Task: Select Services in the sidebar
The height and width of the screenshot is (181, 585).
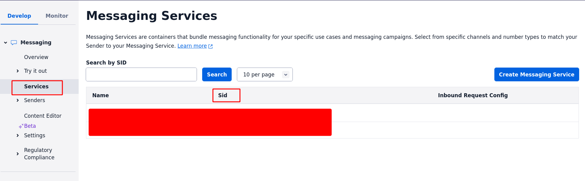Action: 36,87
